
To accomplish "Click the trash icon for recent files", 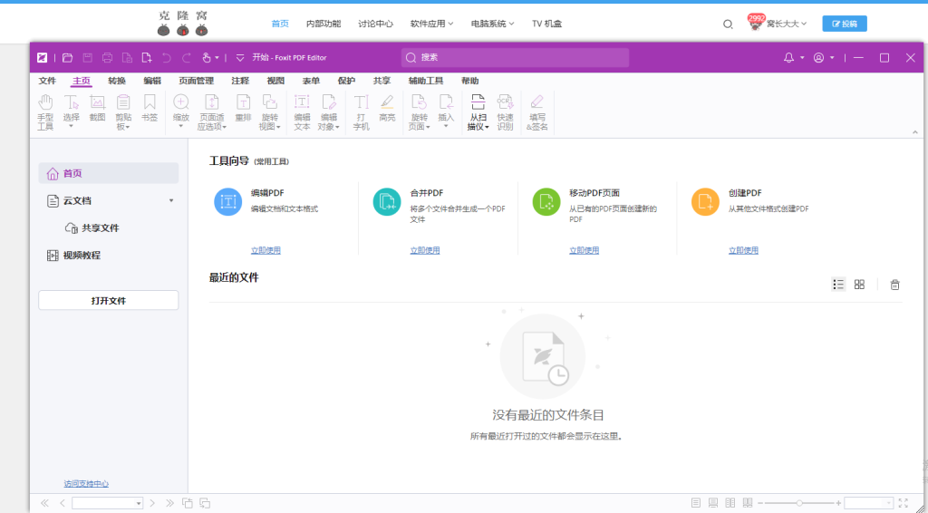I will click(x=894, y=285).
